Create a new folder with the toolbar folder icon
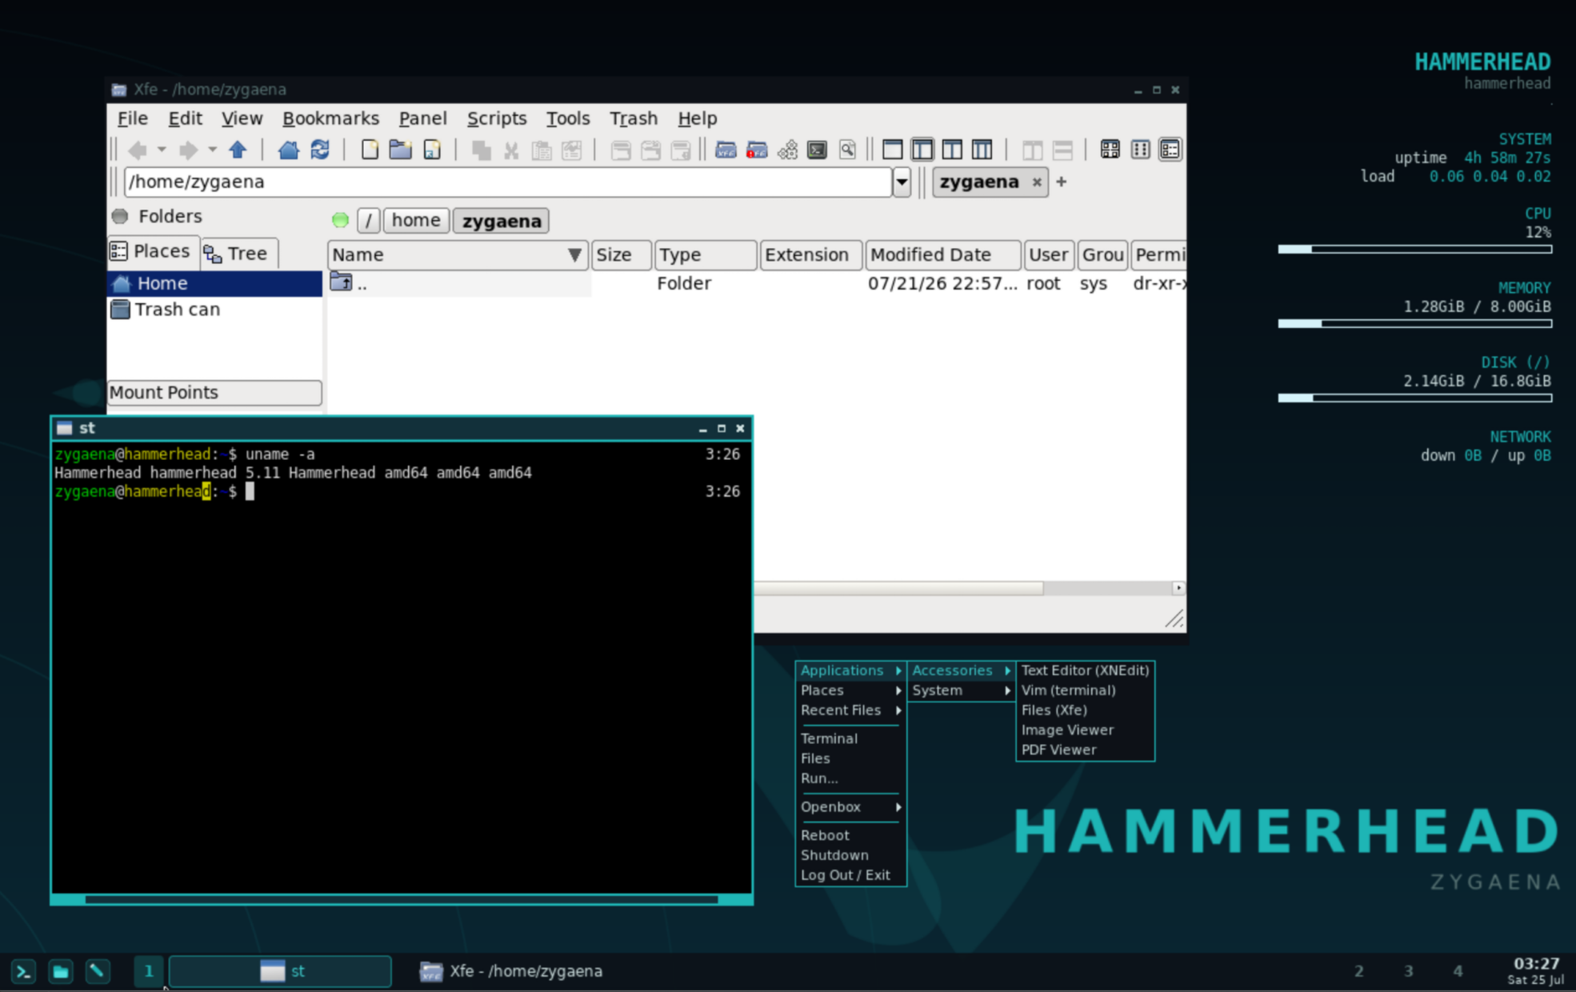Image resolution: width=1576 pixels, height=992 pixels. (400, 150)
